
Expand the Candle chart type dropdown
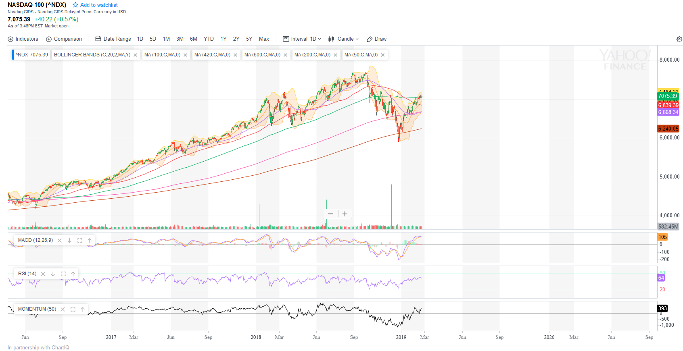point(343,39)
